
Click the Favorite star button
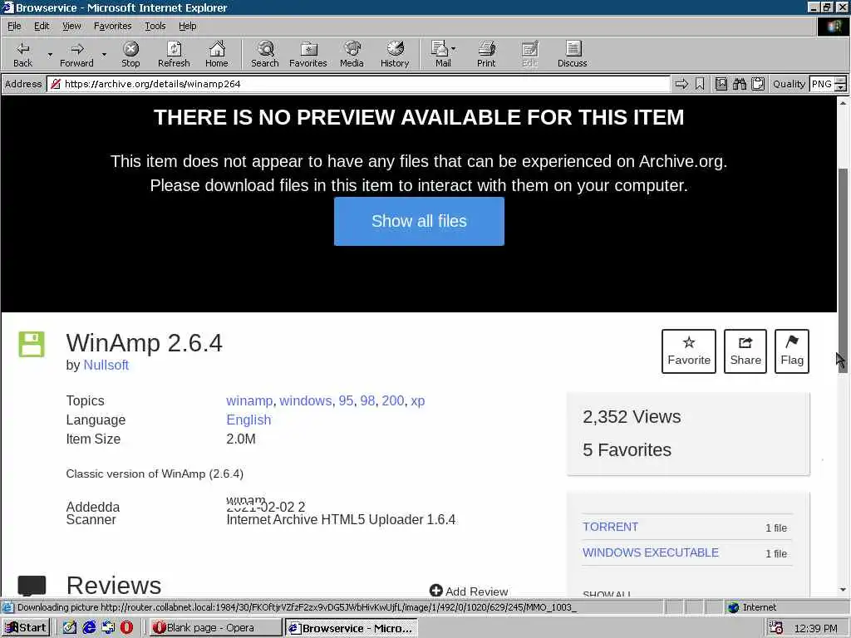coord(689,351)
